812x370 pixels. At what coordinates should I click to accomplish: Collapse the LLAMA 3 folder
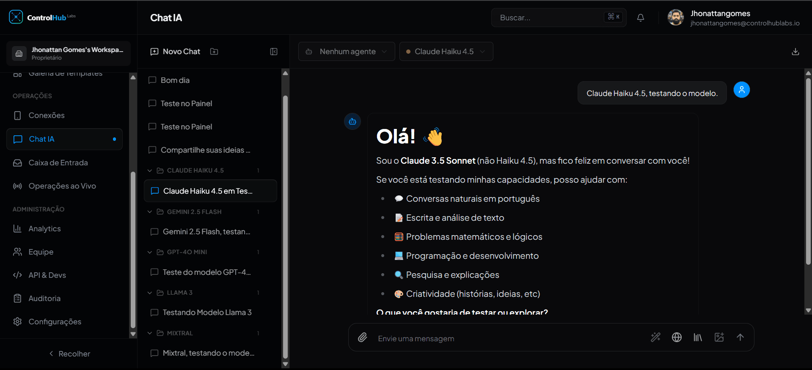[149, 293]
